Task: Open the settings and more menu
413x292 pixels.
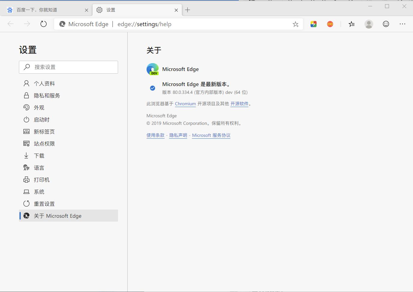Action: click(x=402, y=24)
